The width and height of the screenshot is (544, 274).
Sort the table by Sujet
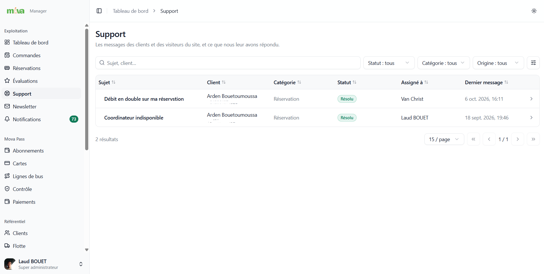coord(107,82)
